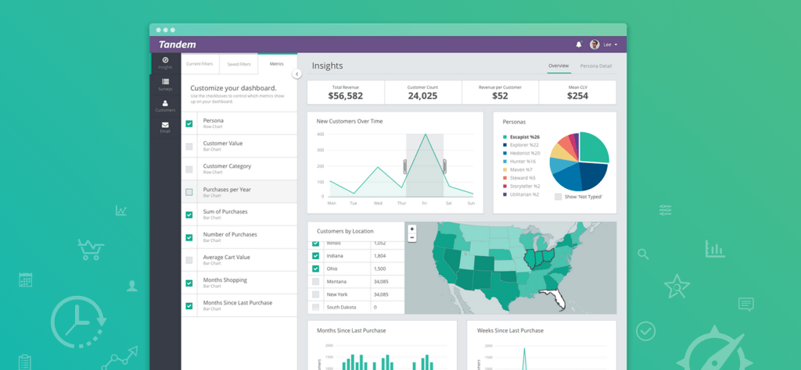Uncheck the Months Shopping checkbox
The image size is (801, 370).
(189, 283)
